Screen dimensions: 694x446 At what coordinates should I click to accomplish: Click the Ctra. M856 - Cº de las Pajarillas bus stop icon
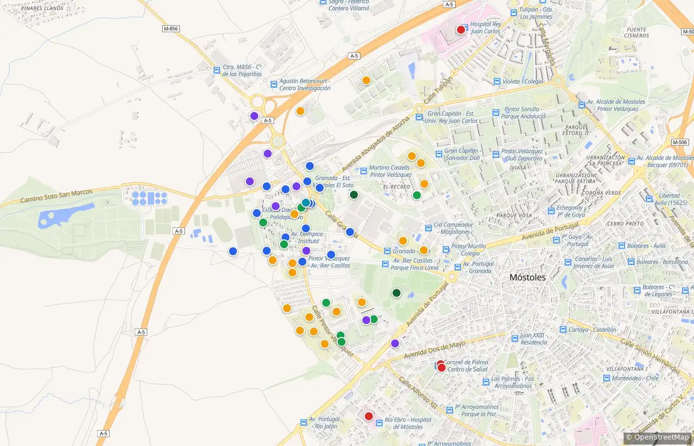217,70
